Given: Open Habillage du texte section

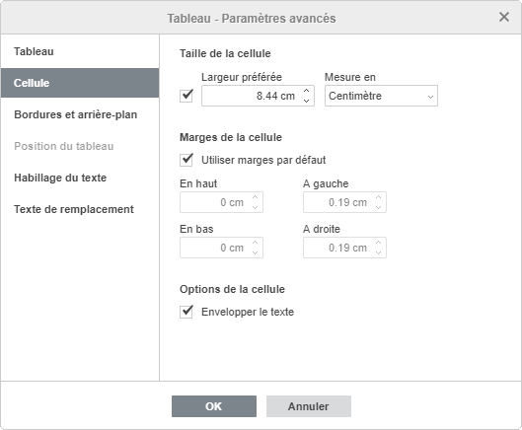Looking at the screenshot, I should point(80,178).
